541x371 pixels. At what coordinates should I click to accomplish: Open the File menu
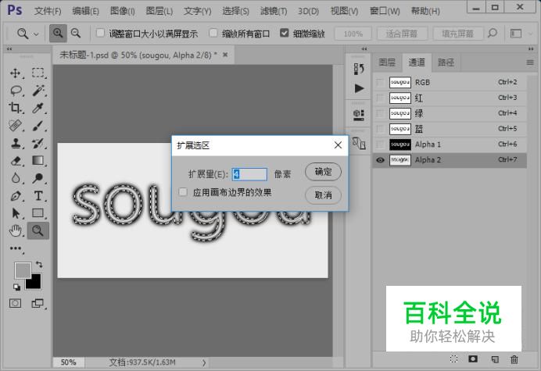click(48, 11)
